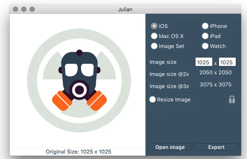
Task: Click the gas mask image preview
Action: [x=79, y=81]
